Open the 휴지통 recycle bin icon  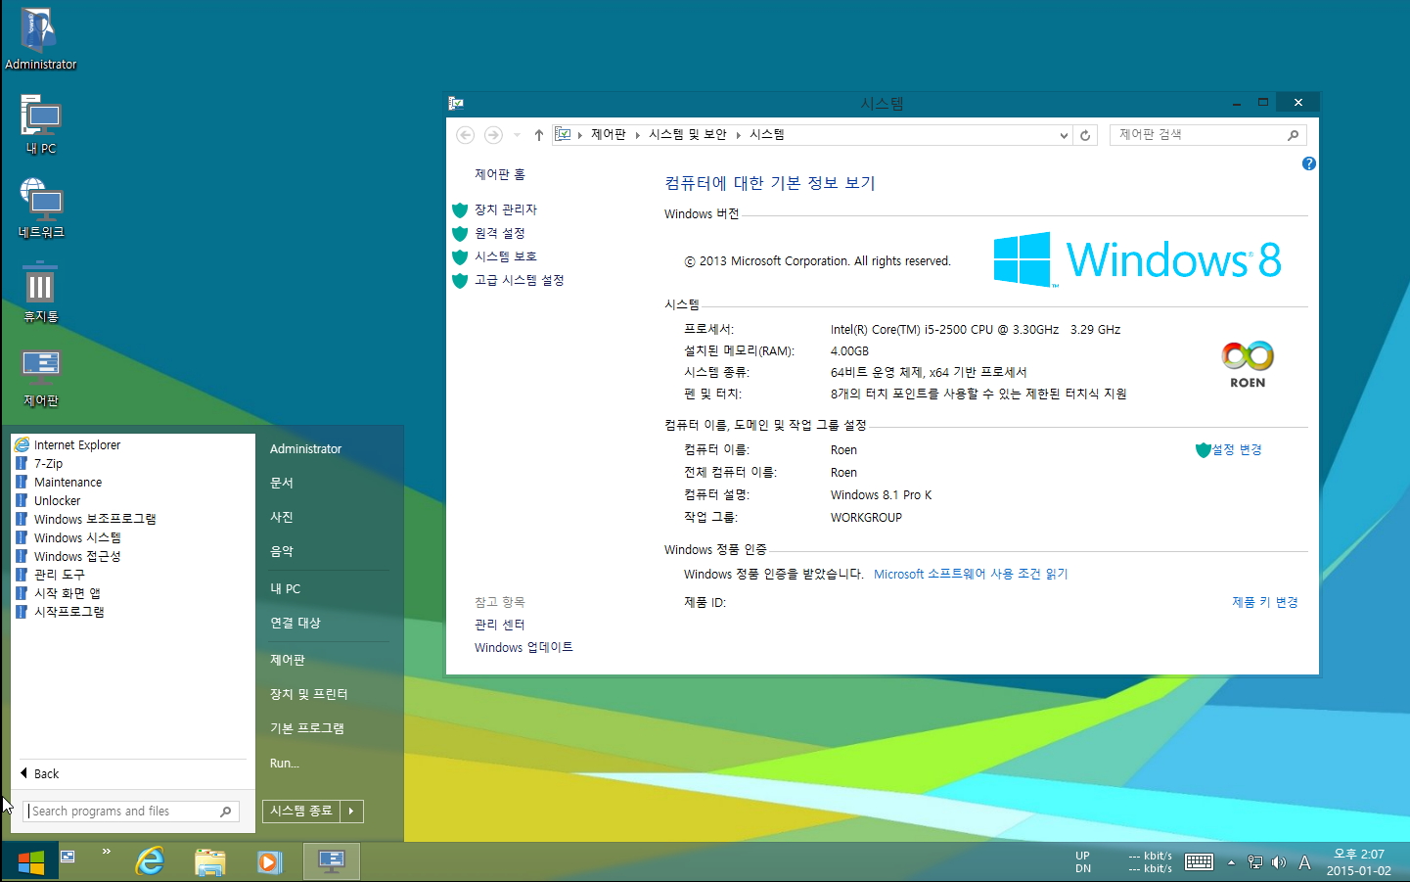coord(40,293)
